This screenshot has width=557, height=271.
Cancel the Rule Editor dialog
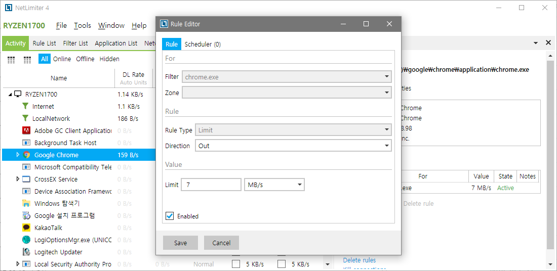click(221, 243)
